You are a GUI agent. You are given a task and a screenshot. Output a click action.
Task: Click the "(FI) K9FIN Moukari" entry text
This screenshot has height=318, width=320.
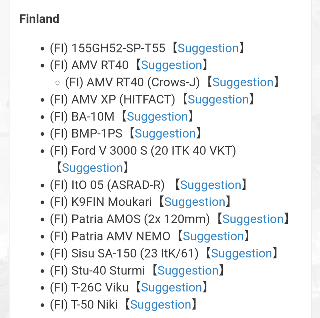(x=100, y=202)
